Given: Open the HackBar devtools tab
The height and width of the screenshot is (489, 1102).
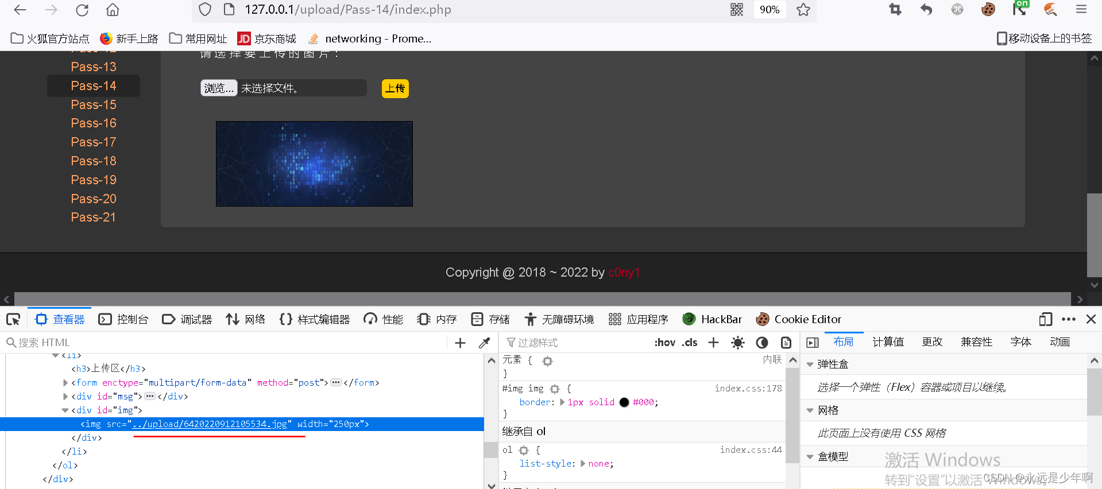Looking at the screenshot, I should (x=712, y=319).
